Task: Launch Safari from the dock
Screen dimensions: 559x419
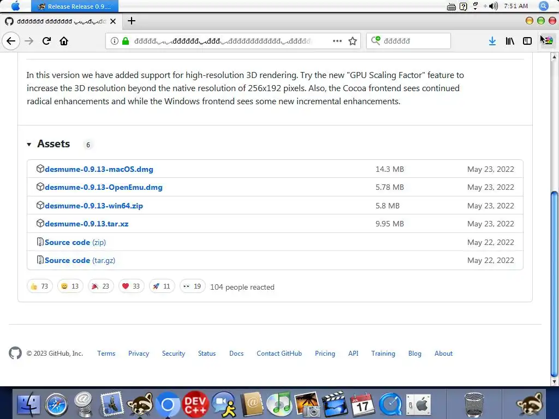Action: (x=56, y=404)
